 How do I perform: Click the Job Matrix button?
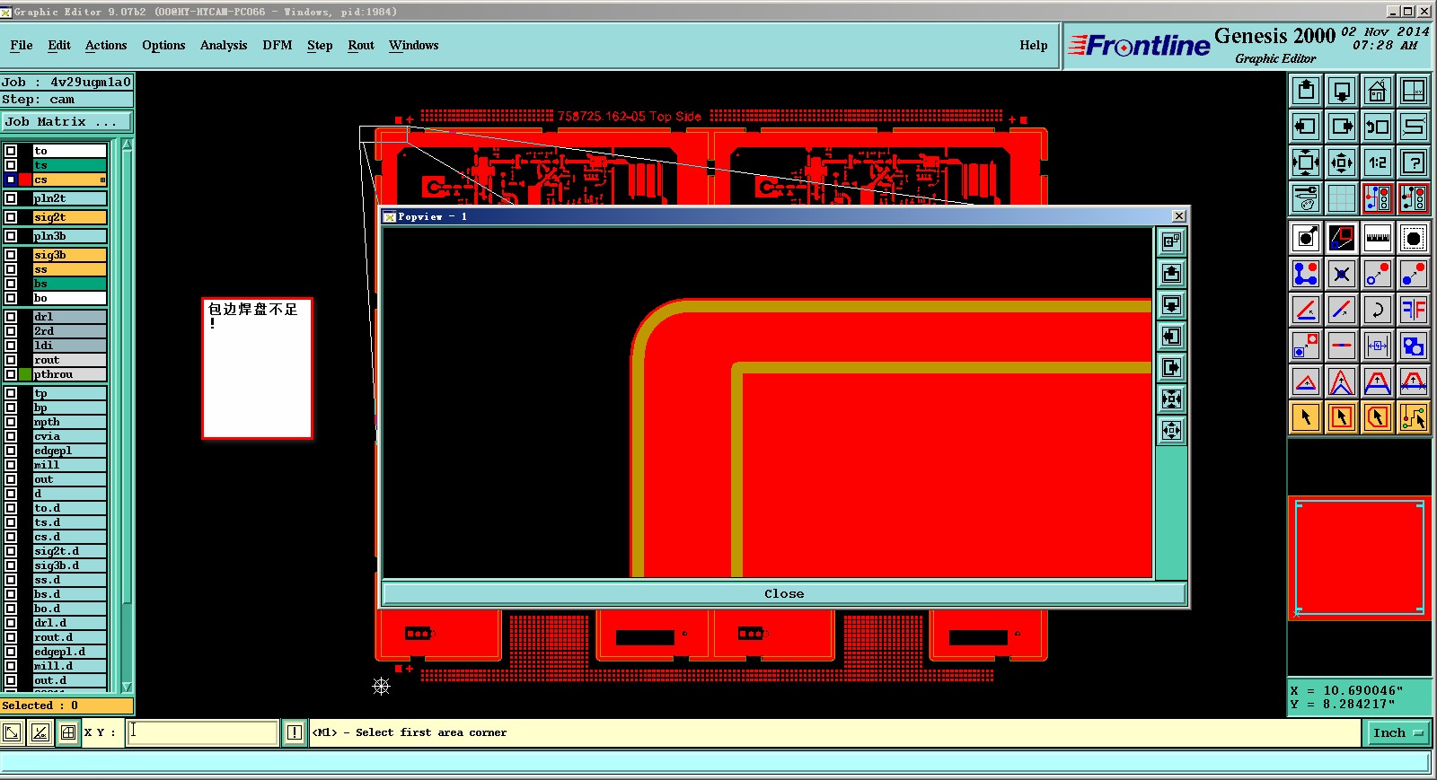click(66, 121)
